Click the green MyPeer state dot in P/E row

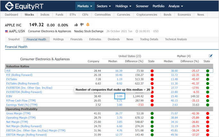208,71
